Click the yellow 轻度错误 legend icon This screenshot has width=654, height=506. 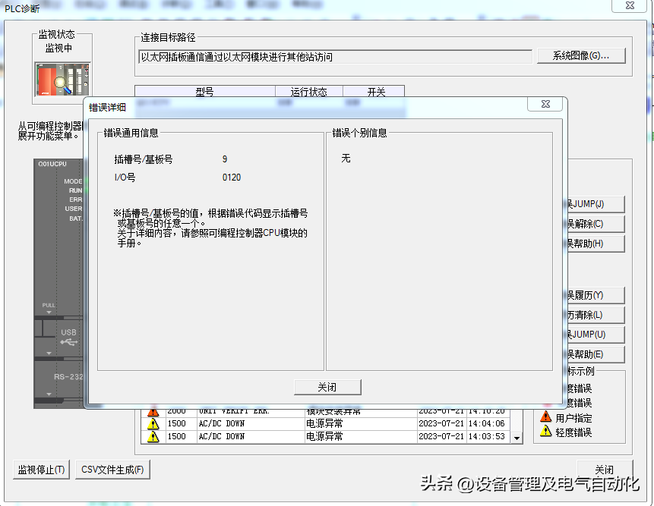[545, 432]
